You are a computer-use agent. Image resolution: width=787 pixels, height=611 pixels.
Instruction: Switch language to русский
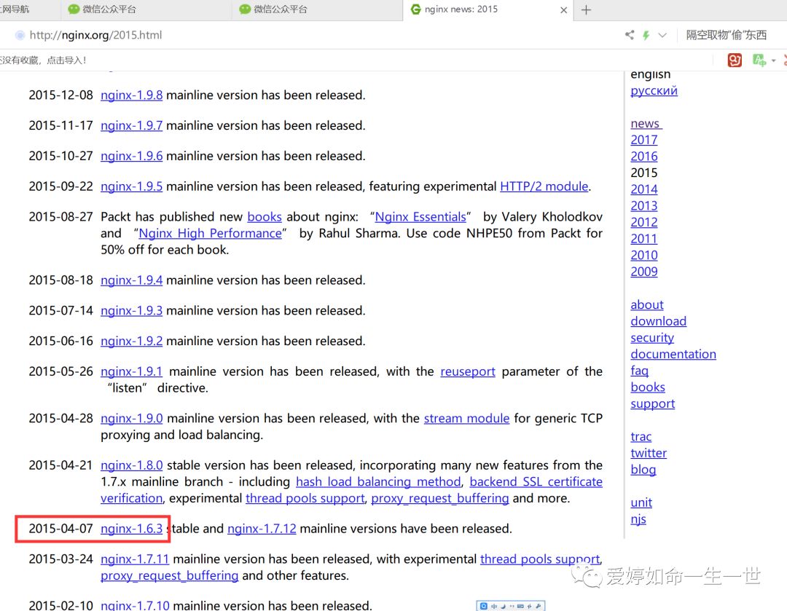[654, 91]
